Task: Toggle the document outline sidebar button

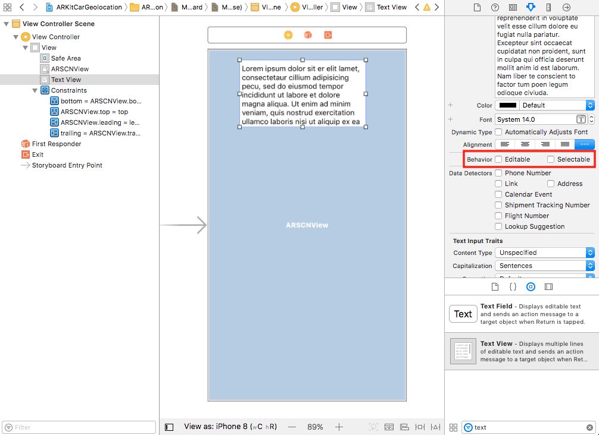Action: tap(169, 427)
